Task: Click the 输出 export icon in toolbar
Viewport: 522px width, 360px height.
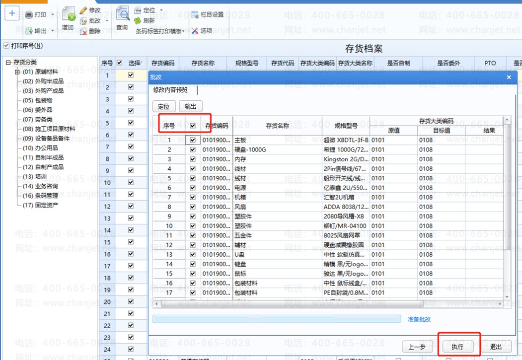Action: coord(29,31)
